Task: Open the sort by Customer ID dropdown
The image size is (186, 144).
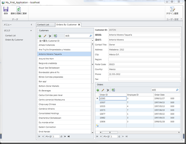Action: coord(93,41)
